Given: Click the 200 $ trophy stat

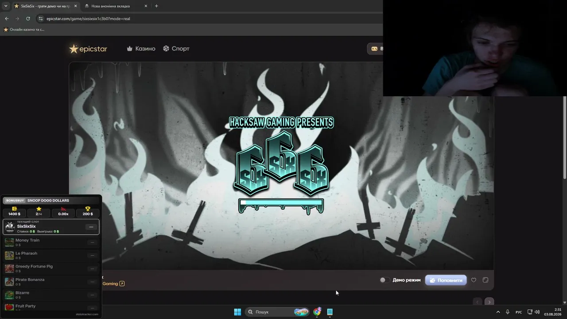Looking at the screenshot, I should (x=88, y=211).
